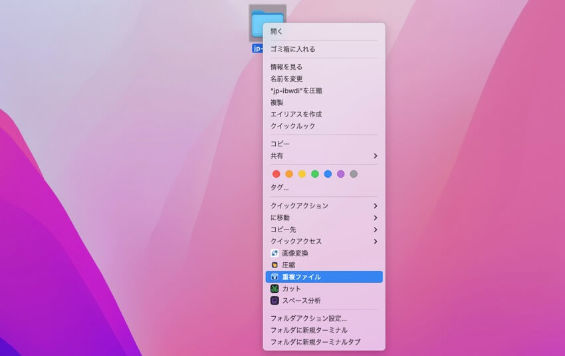565x356 pixels.
Task: Apply the green tag color
Action: click(x=315, y=174)
